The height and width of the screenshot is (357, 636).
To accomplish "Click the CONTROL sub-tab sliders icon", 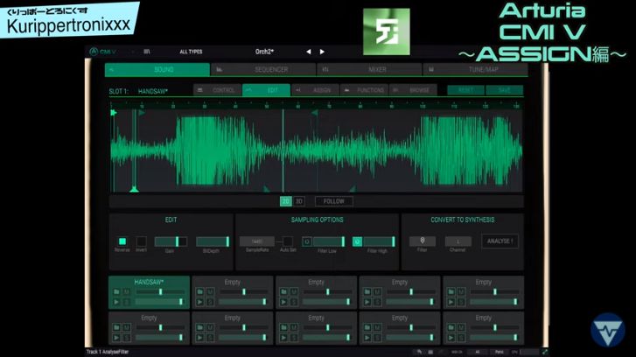I will [x=200, y=90].
